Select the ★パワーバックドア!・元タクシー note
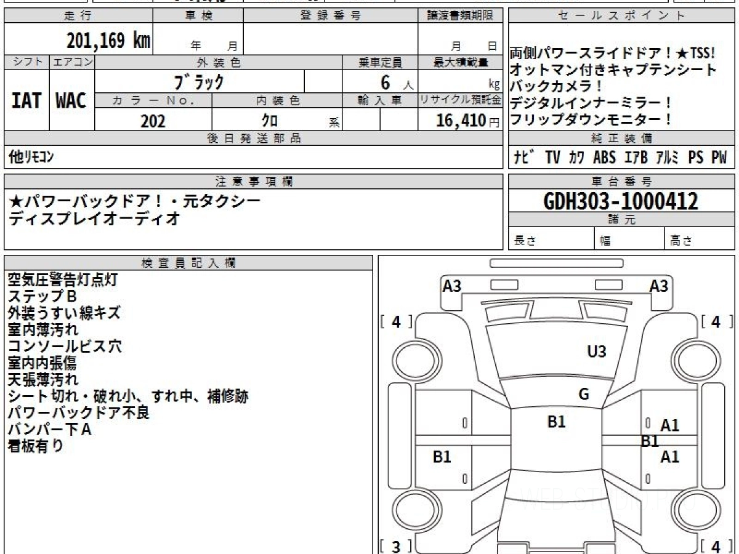The width and height of the screenshot is (739, 554). tap(135, 201)
